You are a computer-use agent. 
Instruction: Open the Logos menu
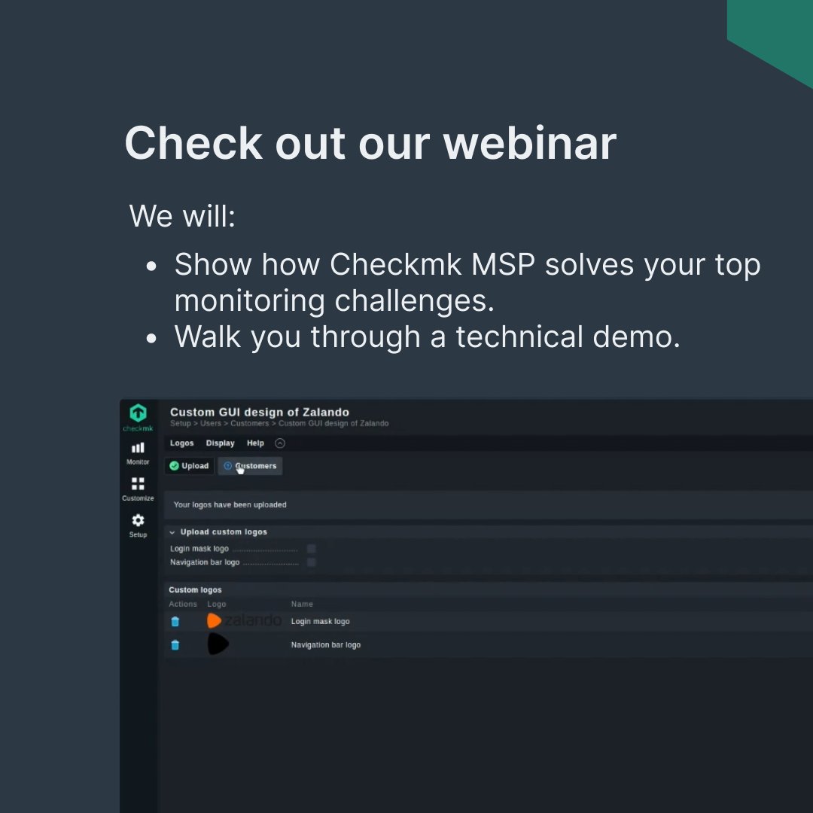point(181,443)
